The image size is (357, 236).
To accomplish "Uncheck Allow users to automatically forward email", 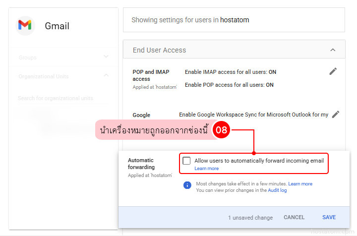I will click(x=186, y=161).
